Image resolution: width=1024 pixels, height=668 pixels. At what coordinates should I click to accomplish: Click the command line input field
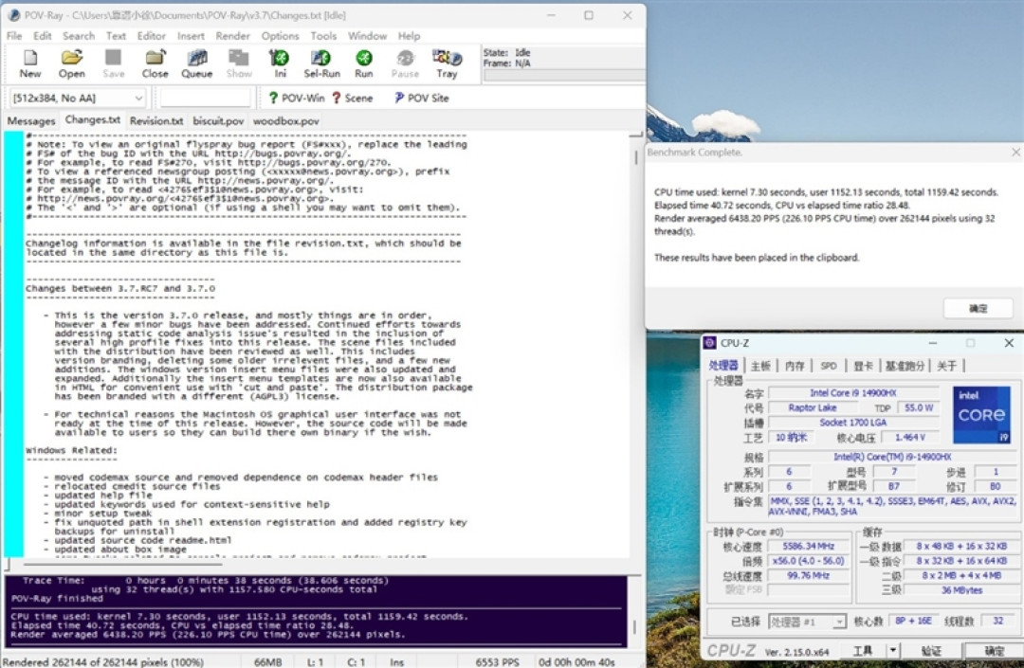coord(205,98)
